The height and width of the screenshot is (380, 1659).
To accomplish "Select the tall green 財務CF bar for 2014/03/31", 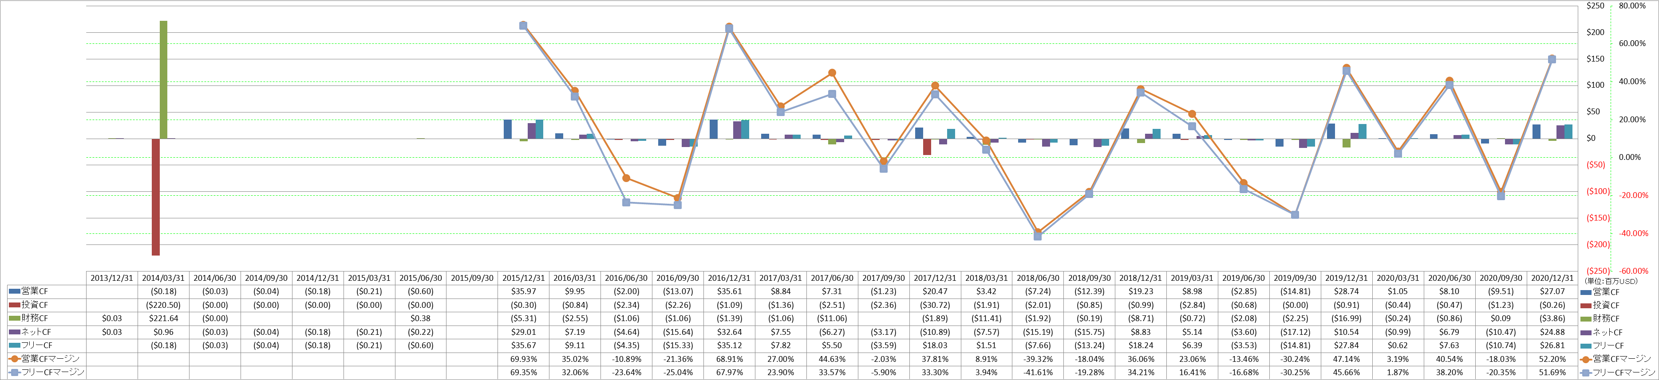I will click(x=164, y=80).
